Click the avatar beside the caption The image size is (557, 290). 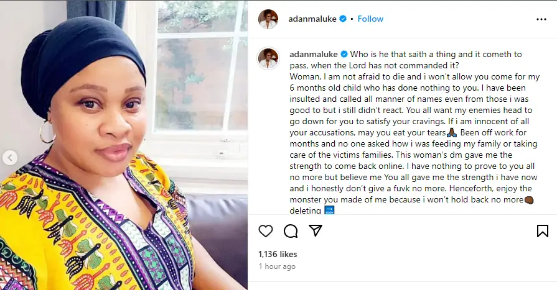click(268, 58)
